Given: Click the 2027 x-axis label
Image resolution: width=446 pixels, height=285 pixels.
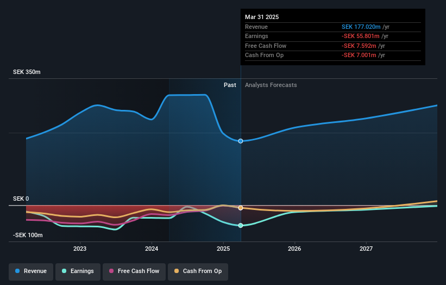Looking at the screenshot, I should (366, 249).
